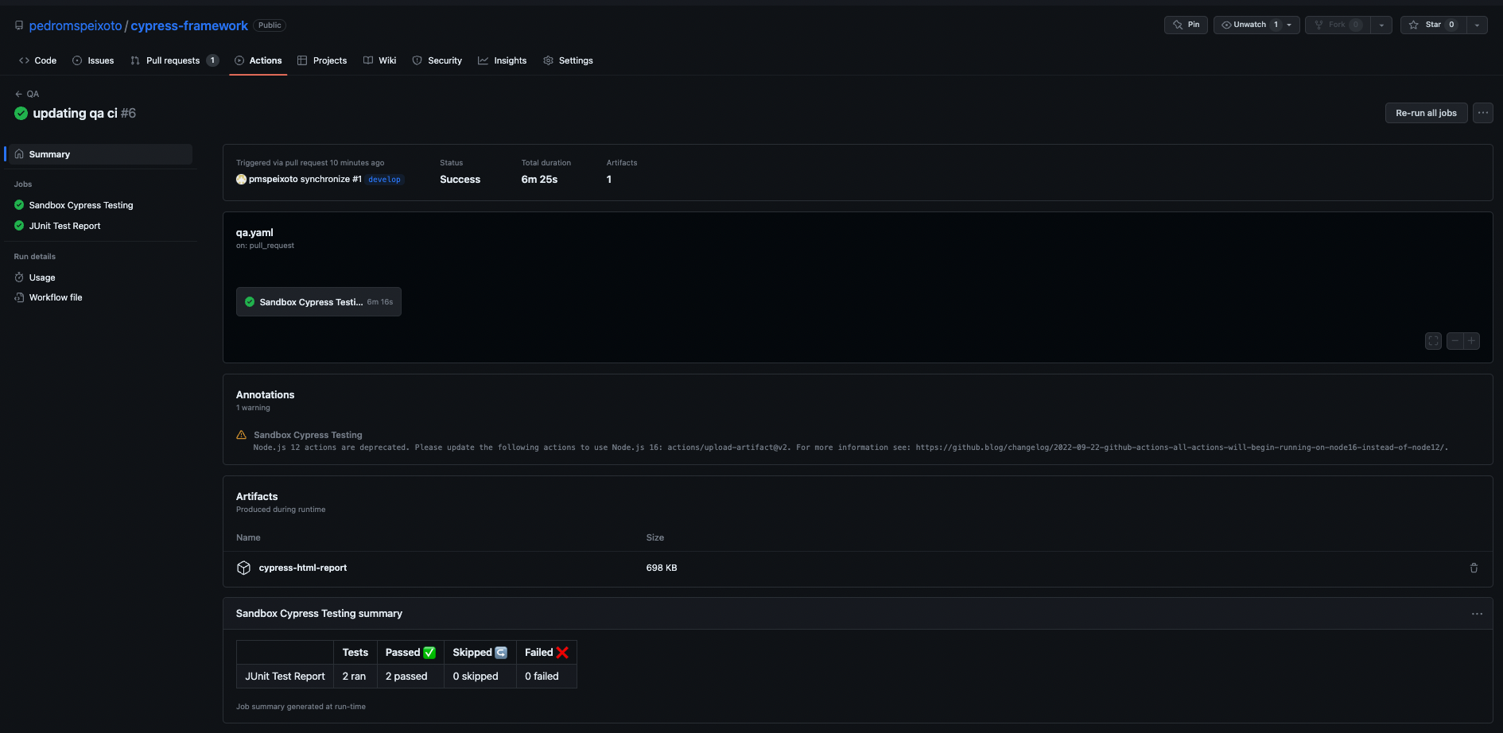Click the cypress-framework repository link
Image resolution: width=1503 pixels, height=733 pixels.
tap(189, 25)
